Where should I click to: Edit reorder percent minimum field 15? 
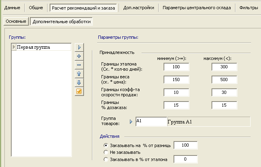[x=176, y=105]
